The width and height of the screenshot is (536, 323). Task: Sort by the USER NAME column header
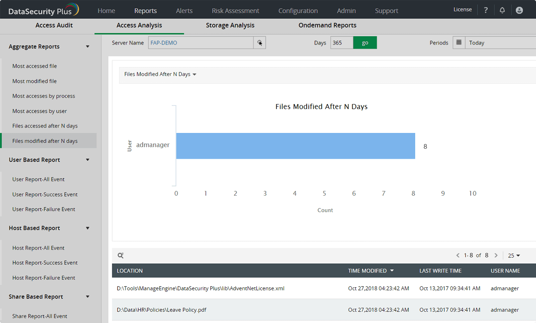tap(505, 271)
